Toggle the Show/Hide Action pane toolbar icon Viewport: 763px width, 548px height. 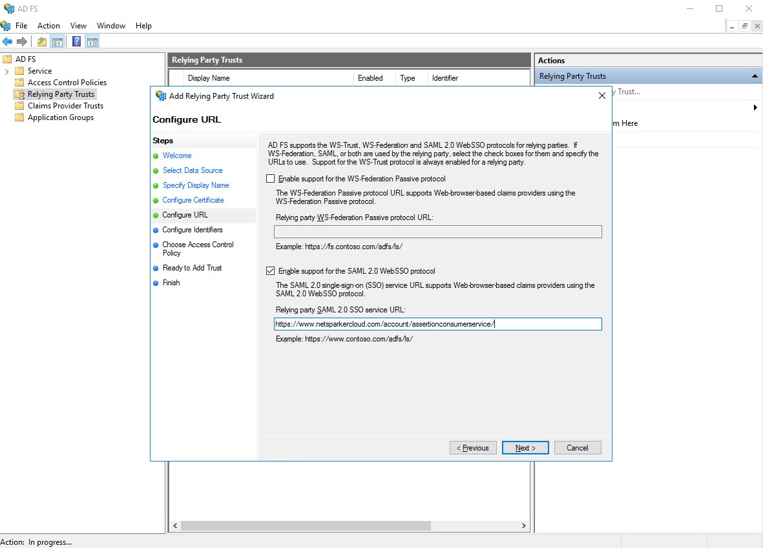coord(92,41)
